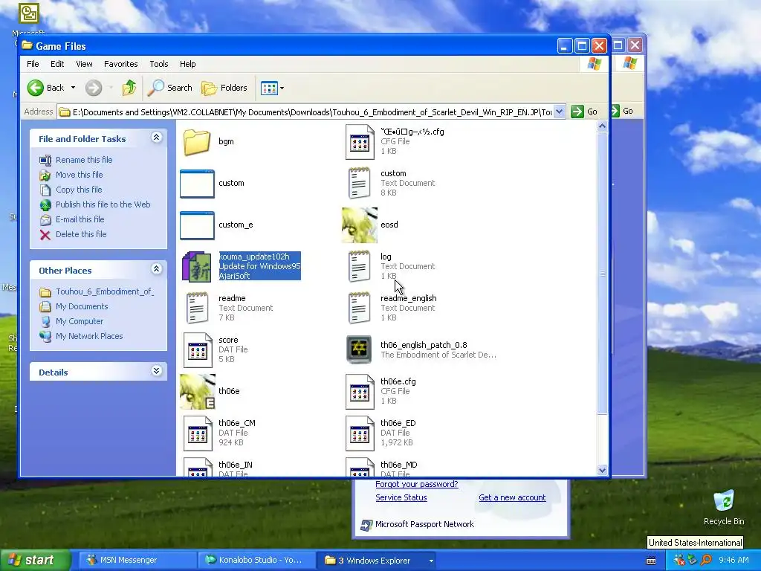Select the custom application icon
Image resolution: width=761 pixels, height=571 pixels.
coord(197,184)
